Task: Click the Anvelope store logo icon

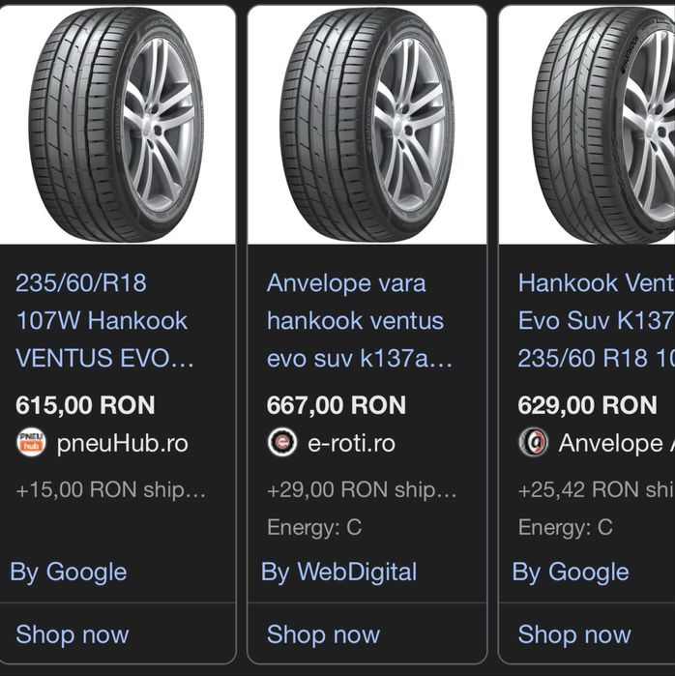Action: tap(533, 443)
